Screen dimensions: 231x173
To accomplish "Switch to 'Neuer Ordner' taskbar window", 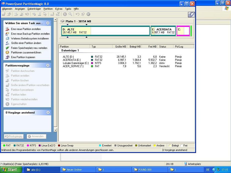I will 78,169.
